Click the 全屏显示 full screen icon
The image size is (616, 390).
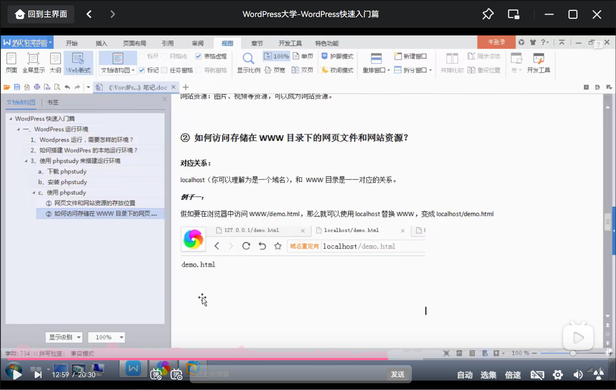pos(33,63)
